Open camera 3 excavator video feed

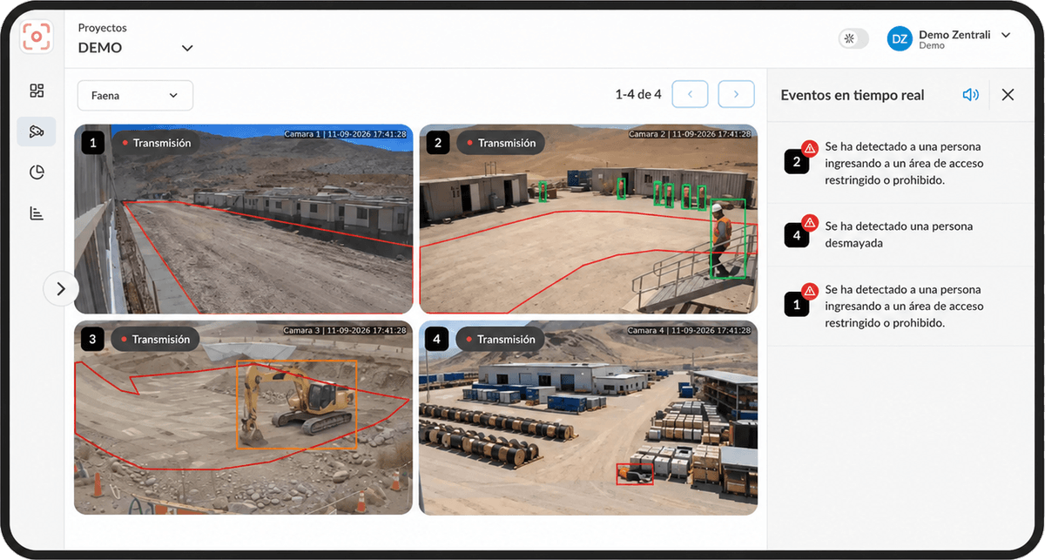click(x=243, y=418)
